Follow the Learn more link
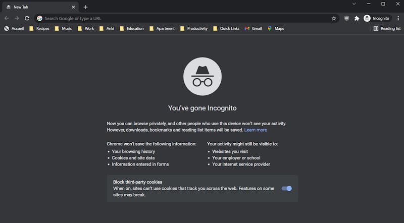Image resolution: width=404 pixels, height=223 pixels. [x=256, y=130]
